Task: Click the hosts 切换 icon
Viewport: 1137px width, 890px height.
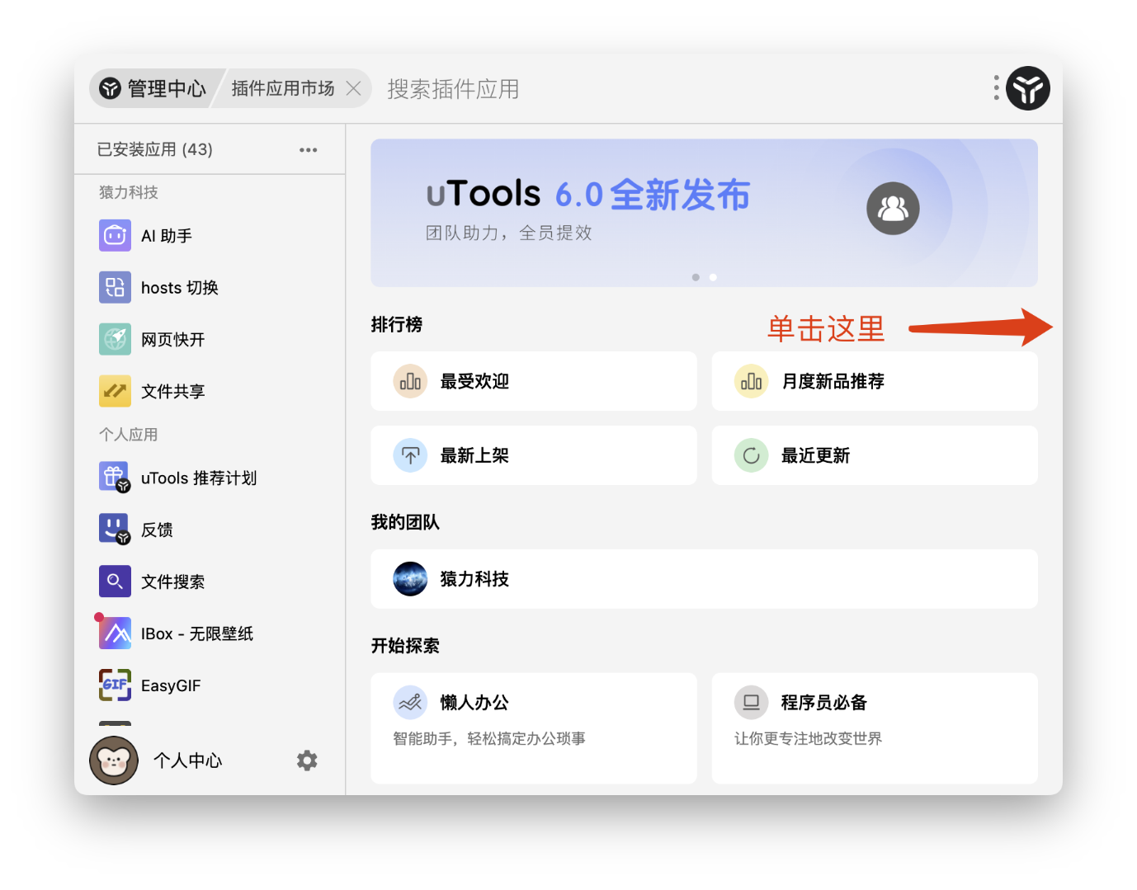Action: (x=115, y=288)
